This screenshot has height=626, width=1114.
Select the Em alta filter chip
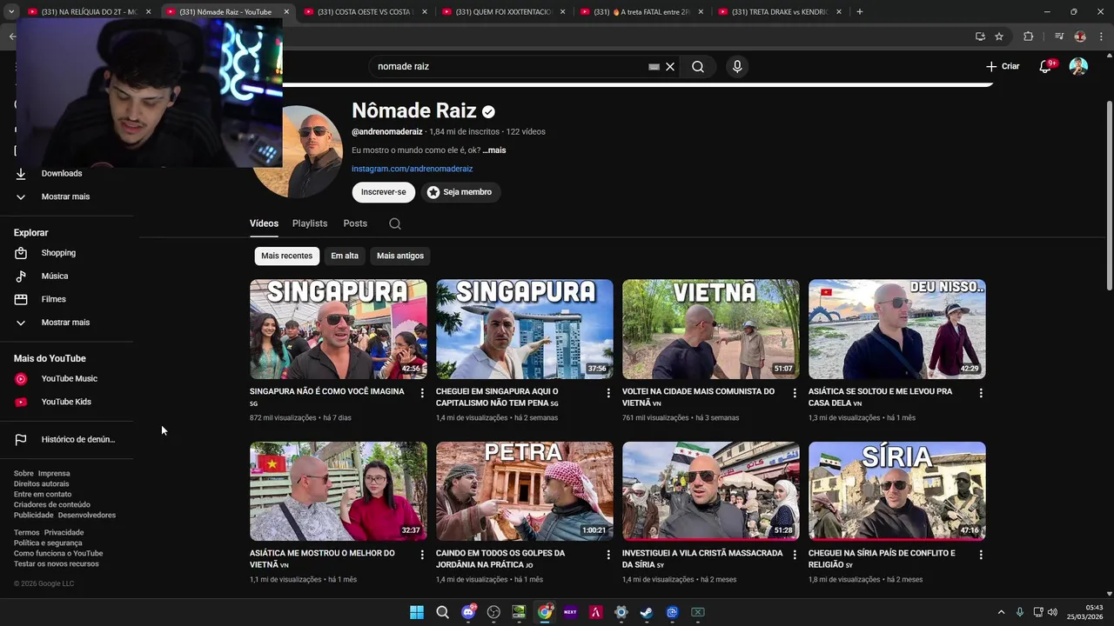345,256
